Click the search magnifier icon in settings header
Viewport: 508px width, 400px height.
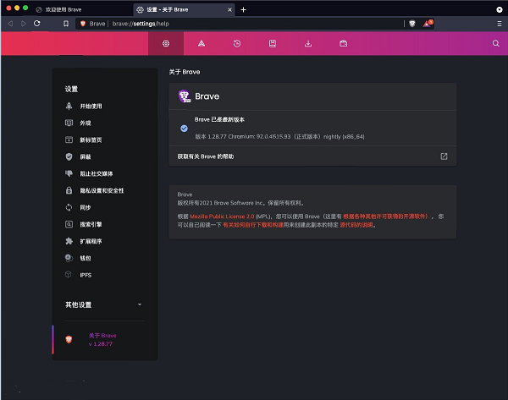coord(495,43)
